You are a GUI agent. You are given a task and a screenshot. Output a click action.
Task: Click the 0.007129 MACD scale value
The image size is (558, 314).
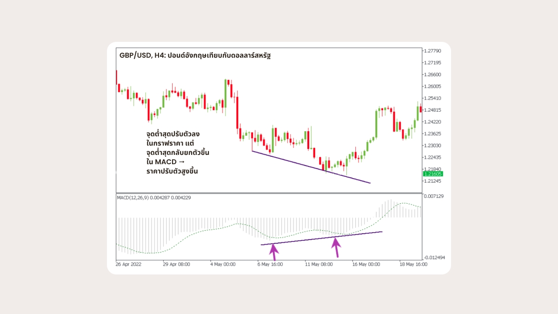[433, 196]
